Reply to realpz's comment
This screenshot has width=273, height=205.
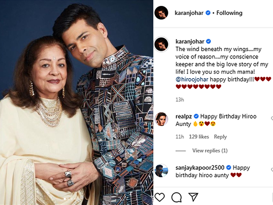click(x=220, y=137)
